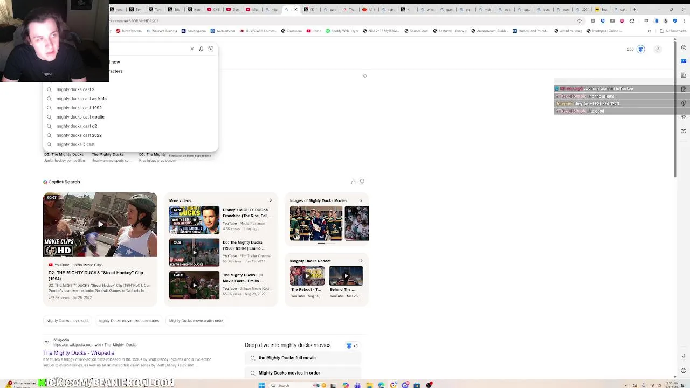Open the D2: The Mighty Ducks card
690x388 pixels.
tap(65, 157)
